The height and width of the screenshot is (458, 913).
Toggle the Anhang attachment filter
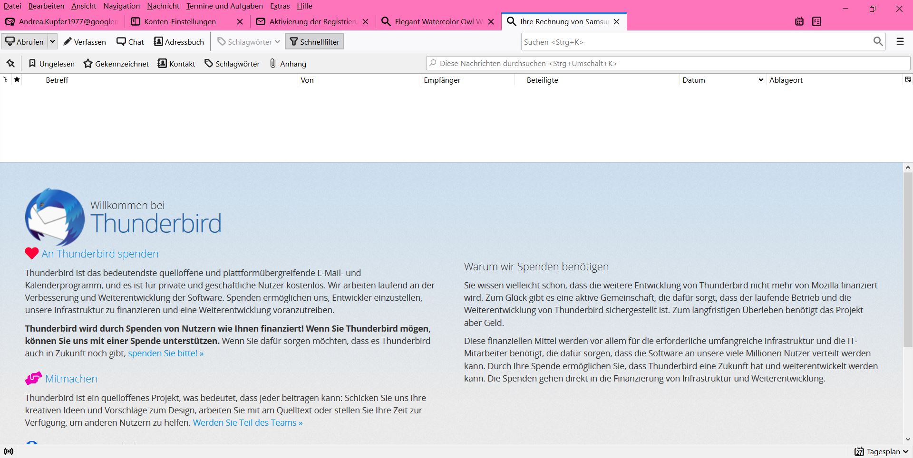click(x=287, y=63)
